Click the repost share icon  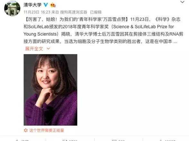(65, 140)
